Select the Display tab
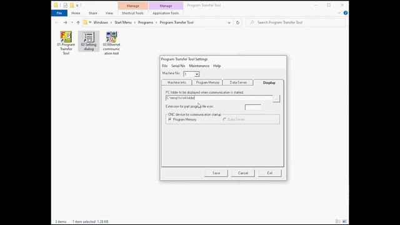Image resolution: width=400 pixels, height=225 pixels. tap(269, 82)
